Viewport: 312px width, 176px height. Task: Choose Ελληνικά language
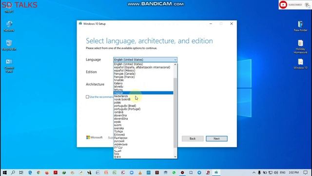click(x=143, y=135)
